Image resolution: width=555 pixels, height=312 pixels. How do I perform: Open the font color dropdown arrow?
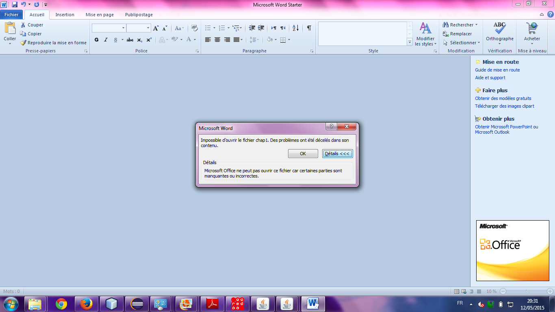pos(195,40)
